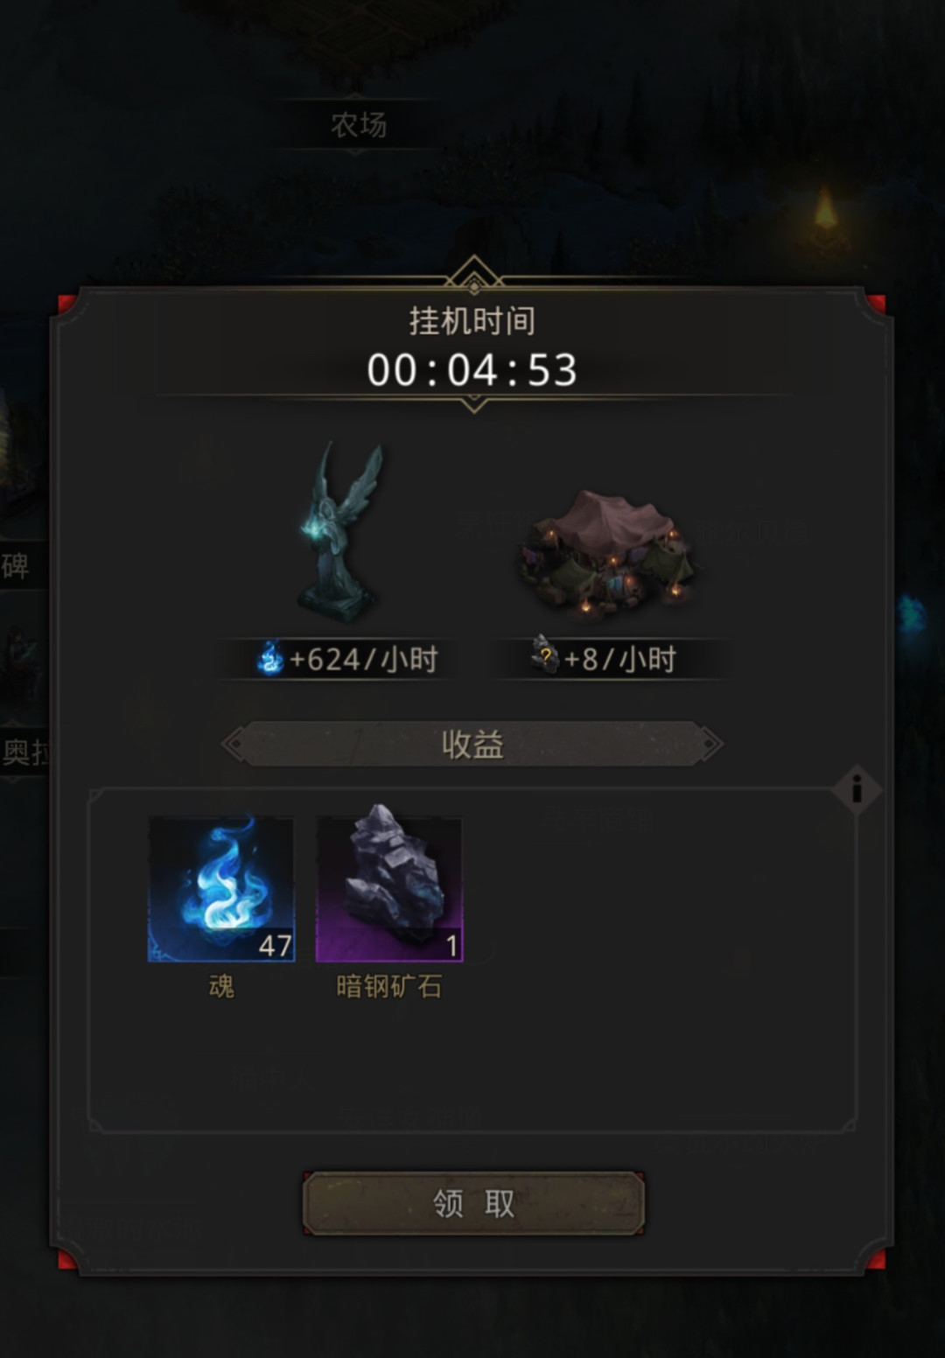This screenshot has width=945, height=1358.
Task: Tap the 奥拉 label on left edge
Action: [x=24, y=752]
